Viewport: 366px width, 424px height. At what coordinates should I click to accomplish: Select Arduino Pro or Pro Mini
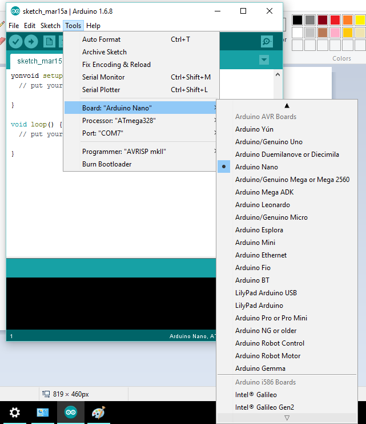[x=287, y=318]
